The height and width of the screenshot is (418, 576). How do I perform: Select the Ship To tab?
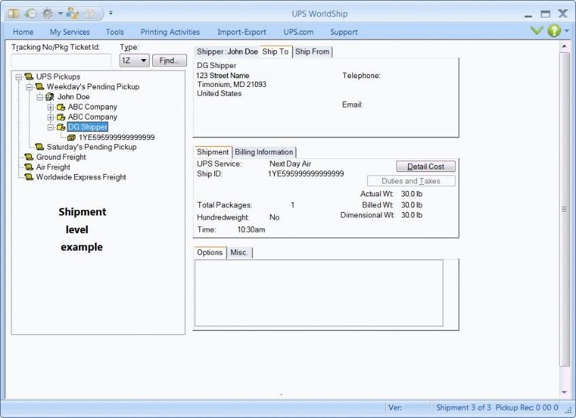[275, 52]
